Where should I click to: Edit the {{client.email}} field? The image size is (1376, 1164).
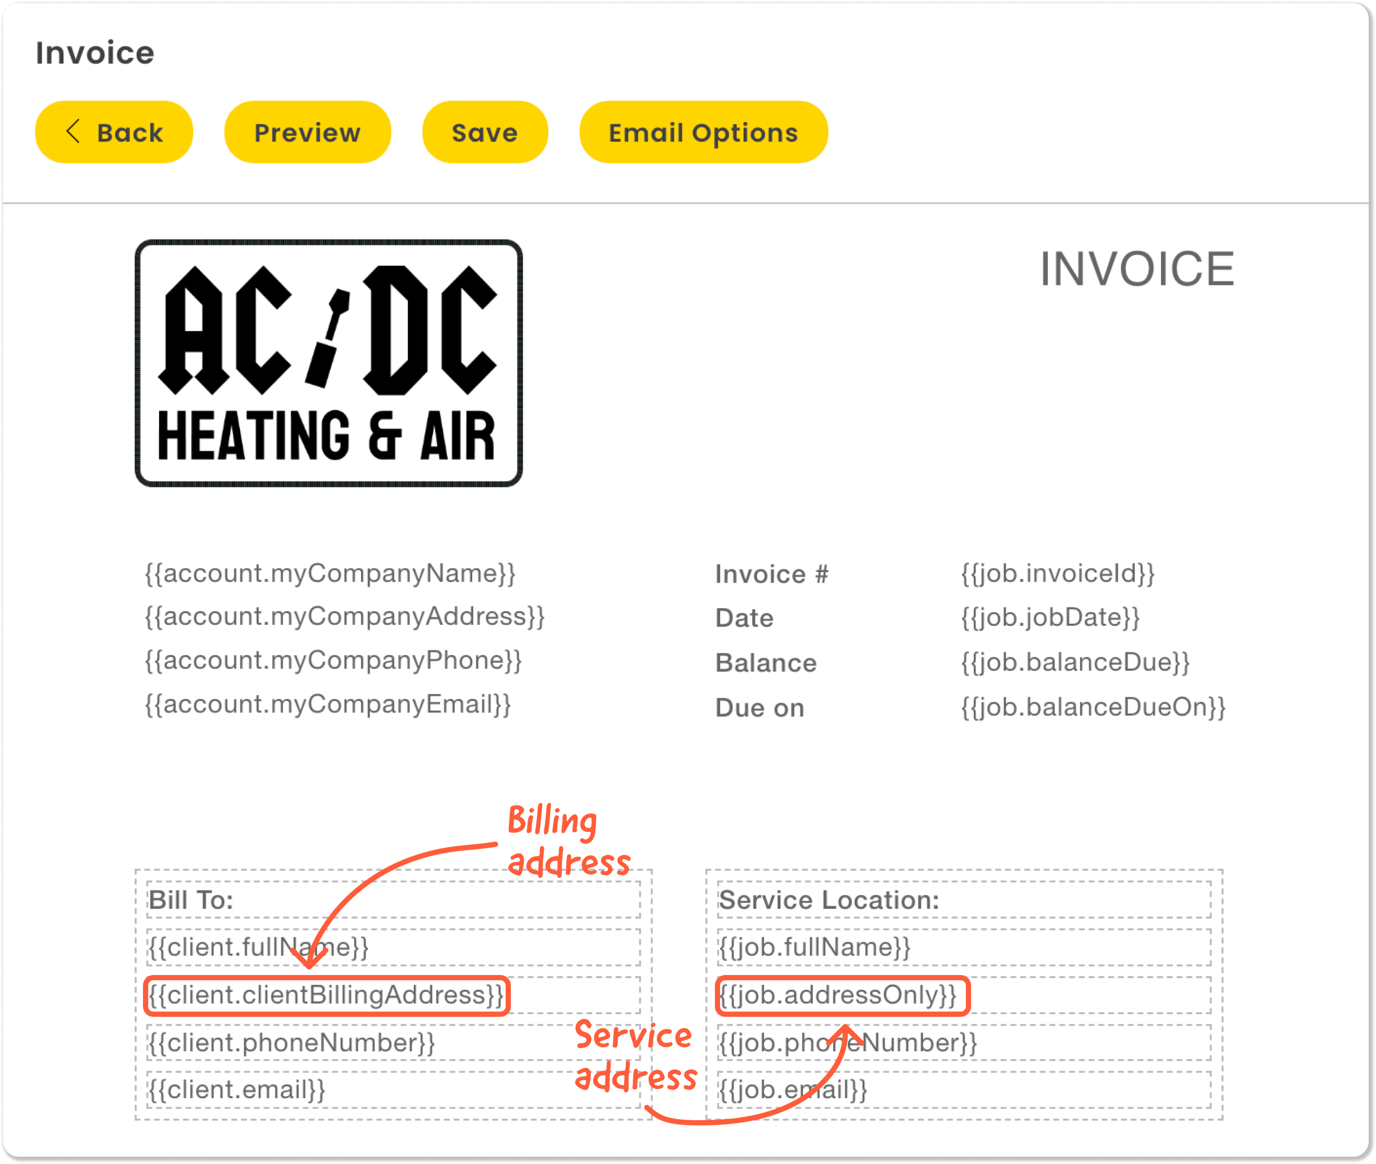coord(393,1090)
